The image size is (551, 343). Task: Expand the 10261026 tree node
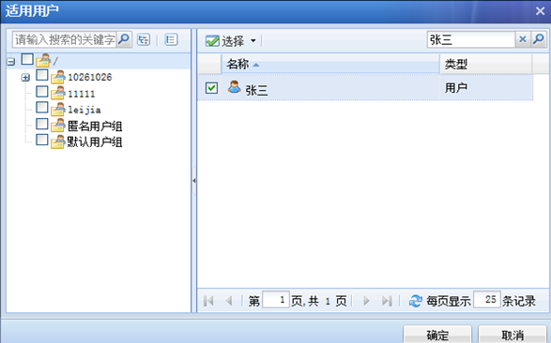(25, 78)
